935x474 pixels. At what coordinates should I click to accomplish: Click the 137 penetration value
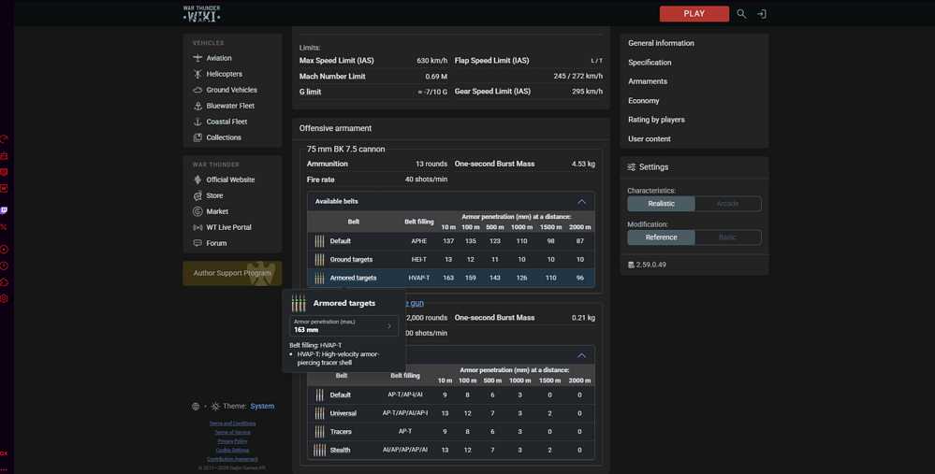[448, 241]
